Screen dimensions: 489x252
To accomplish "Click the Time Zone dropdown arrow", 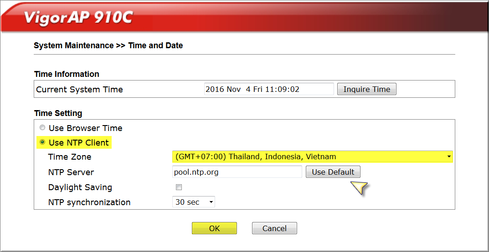I will [449, 157].
